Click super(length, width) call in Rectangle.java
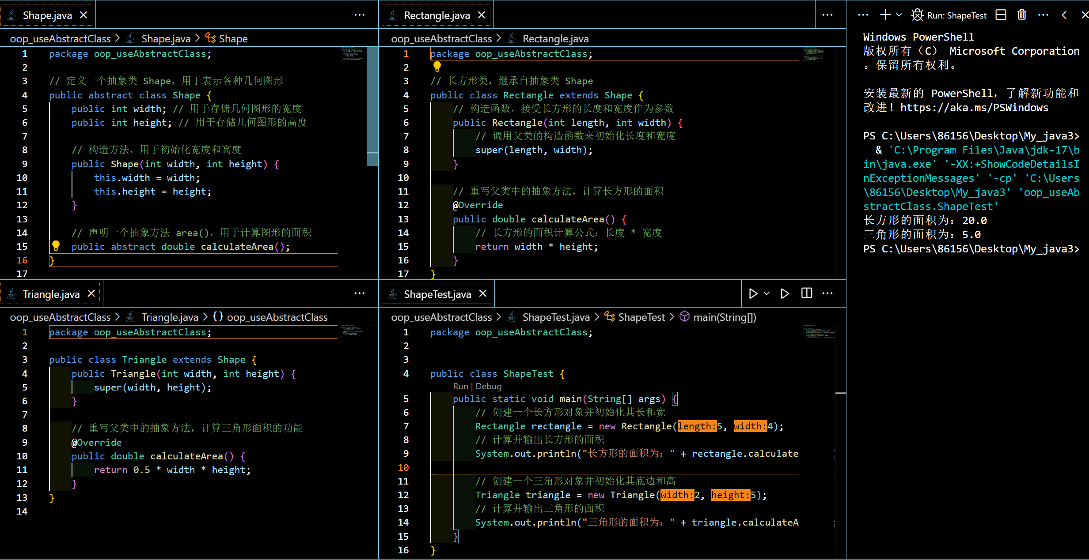Viewport: 1089px width, 560px height. [x=534, y=150]
